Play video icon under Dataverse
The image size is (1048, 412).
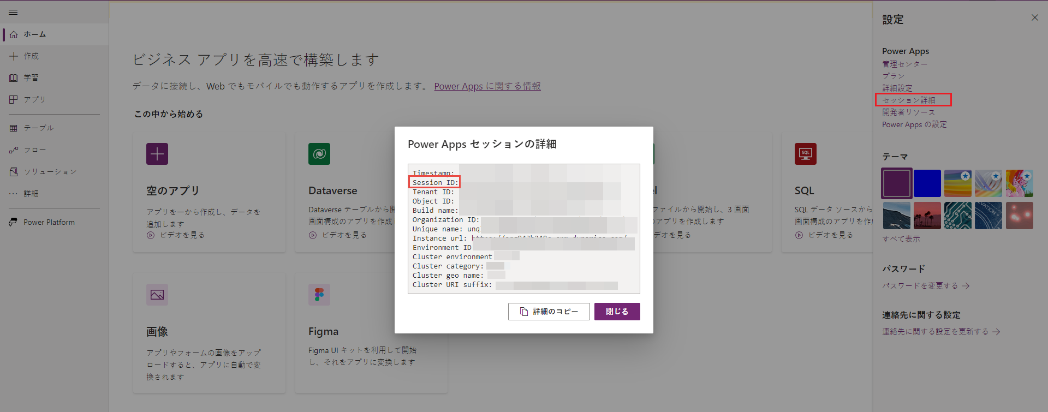(x=313, y=235)
